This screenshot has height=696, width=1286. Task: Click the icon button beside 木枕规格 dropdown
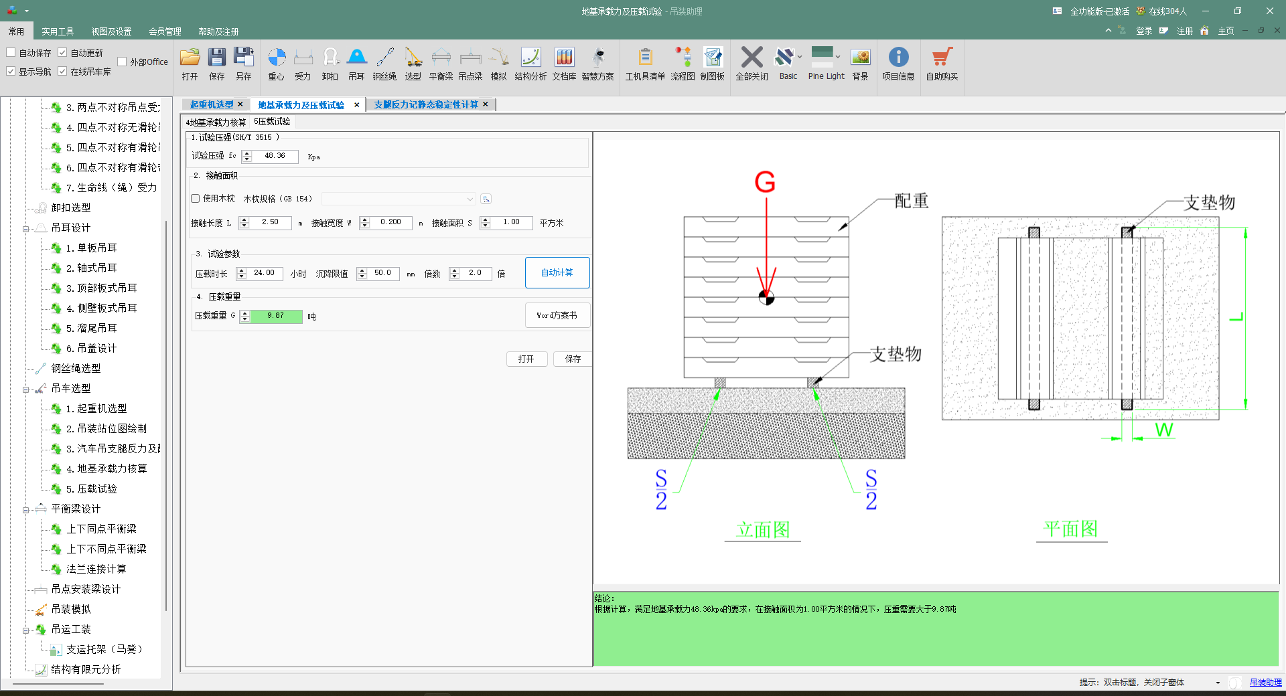[x=486, y=199]
